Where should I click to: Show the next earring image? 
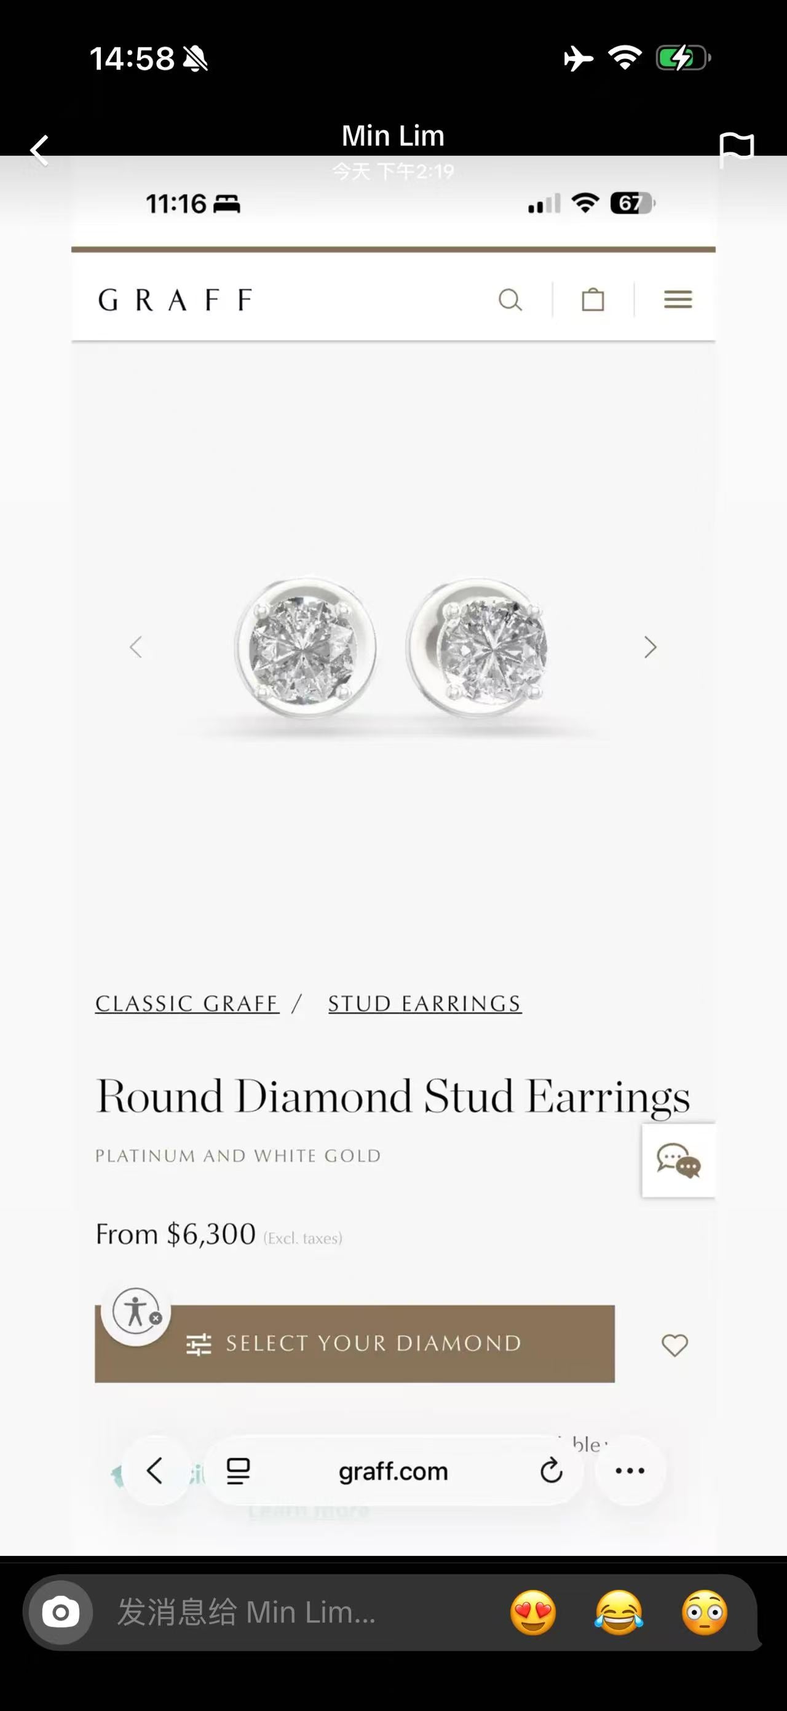pyautogui.click(x=651, y=647)
